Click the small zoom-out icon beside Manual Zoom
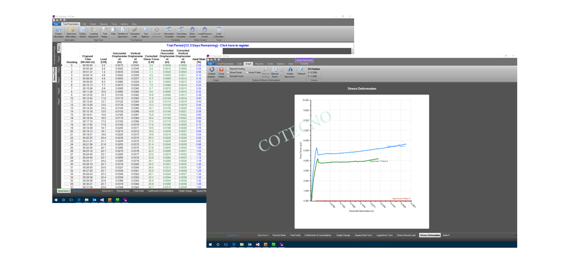 [280, 74]
